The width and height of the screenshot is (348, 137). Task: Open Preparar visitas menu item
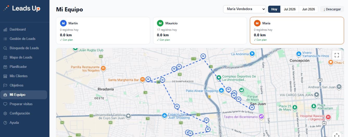click(x=23, y=104)
